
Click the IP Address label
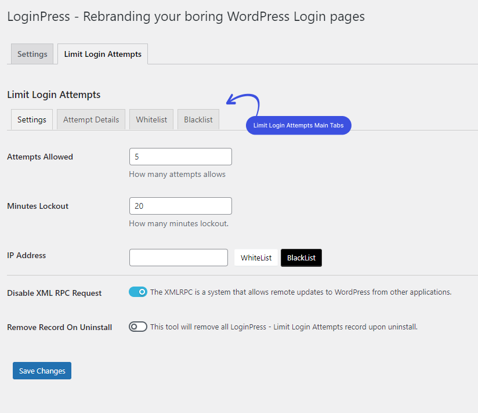(x=27, y=255)
